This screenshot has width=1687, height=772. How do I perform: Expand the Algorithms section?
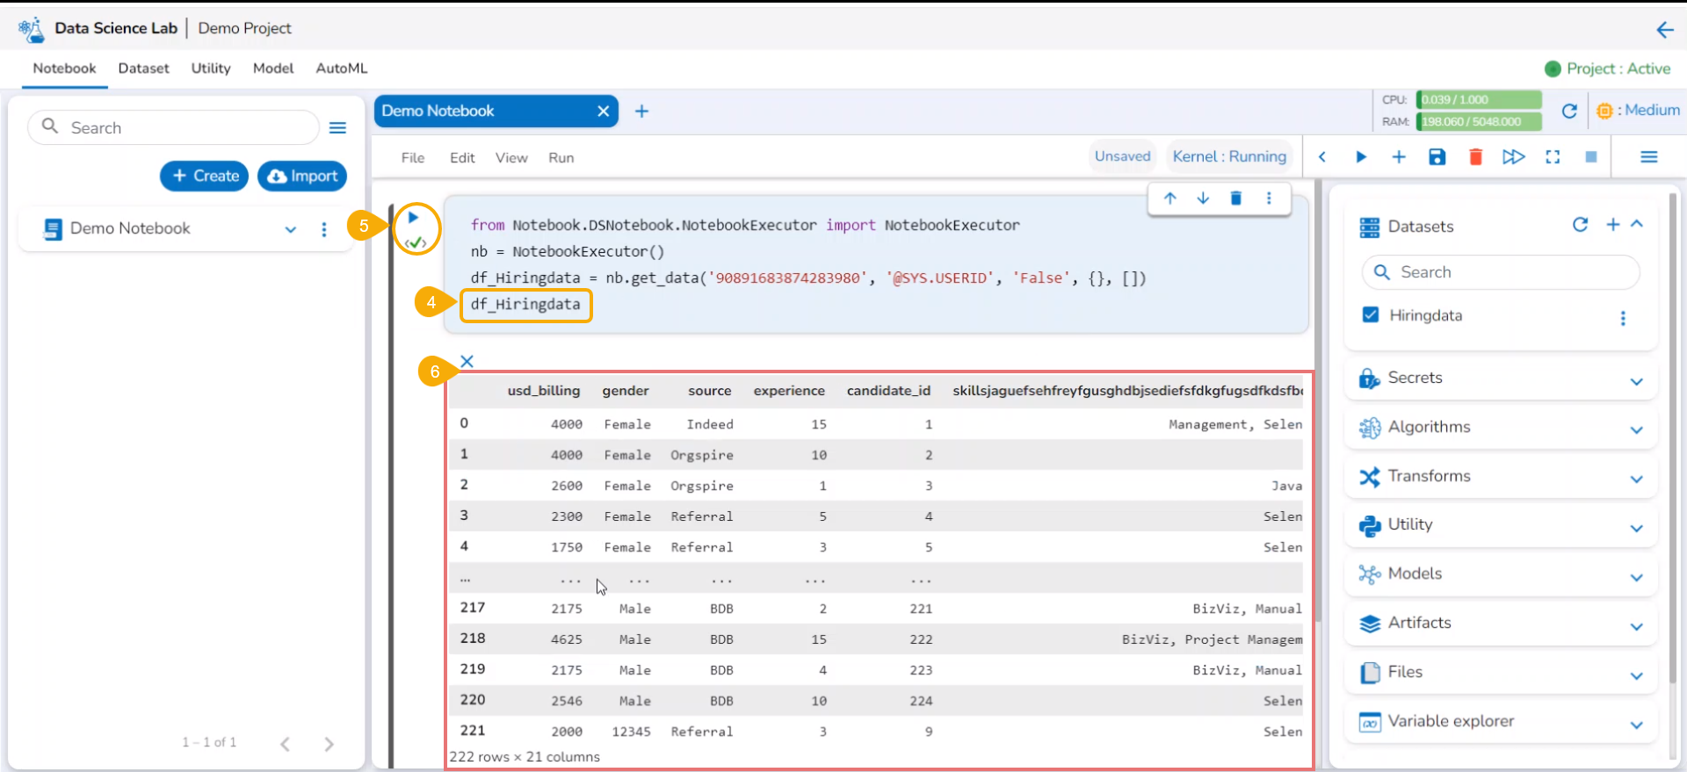click(x=1636, y=430)
